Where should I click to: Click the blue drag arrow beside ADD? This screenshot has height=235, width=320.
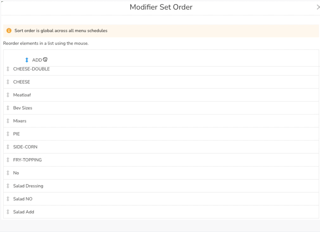pyautogui.click(x=27, y=60)
